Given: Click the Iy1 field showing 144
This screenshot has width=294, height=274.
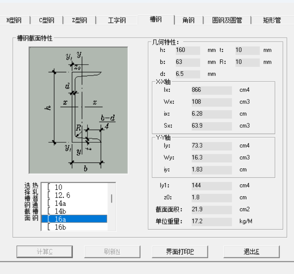Looking at the screenshot, I should 212,186.
